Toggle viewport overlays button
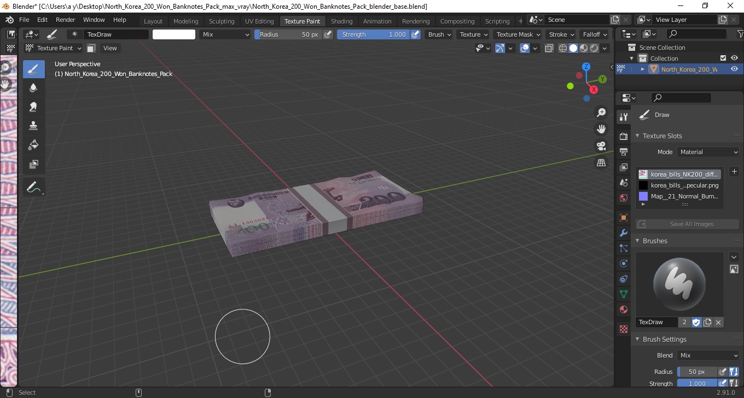The height and width of the screenshot is (398, 744). (x=525, y=48)
